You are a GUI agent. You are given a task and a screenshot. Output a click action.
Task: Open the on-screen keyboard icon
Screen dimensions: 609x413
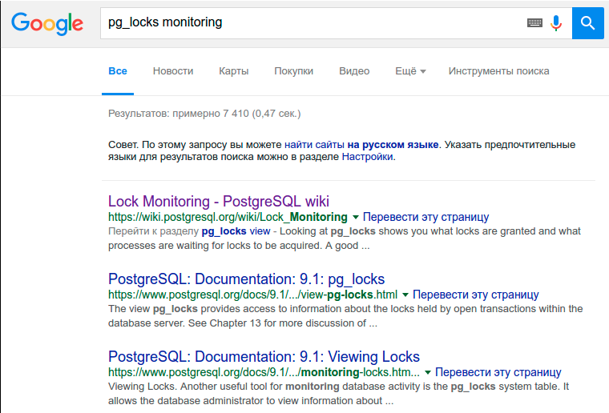[x=534, y=23]
